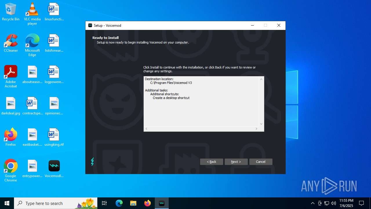Image resolution: width=371 pixels, height=209 pixels.
Task: Click the summary box scroll-up arrow
Action: [261, 79]
